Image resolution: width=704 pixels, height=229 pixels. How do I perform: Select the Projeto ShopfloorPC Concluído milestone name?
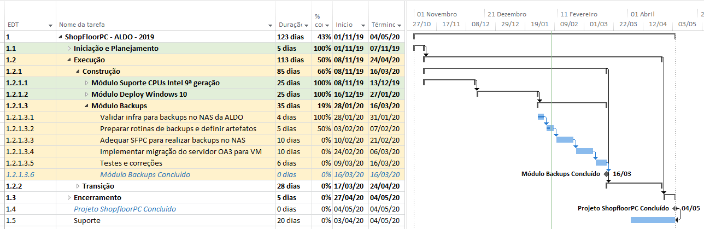[x=125, y=209]
